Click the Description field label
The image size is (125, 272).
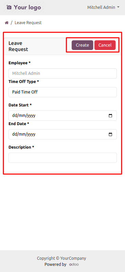click(x=21, y=147)
